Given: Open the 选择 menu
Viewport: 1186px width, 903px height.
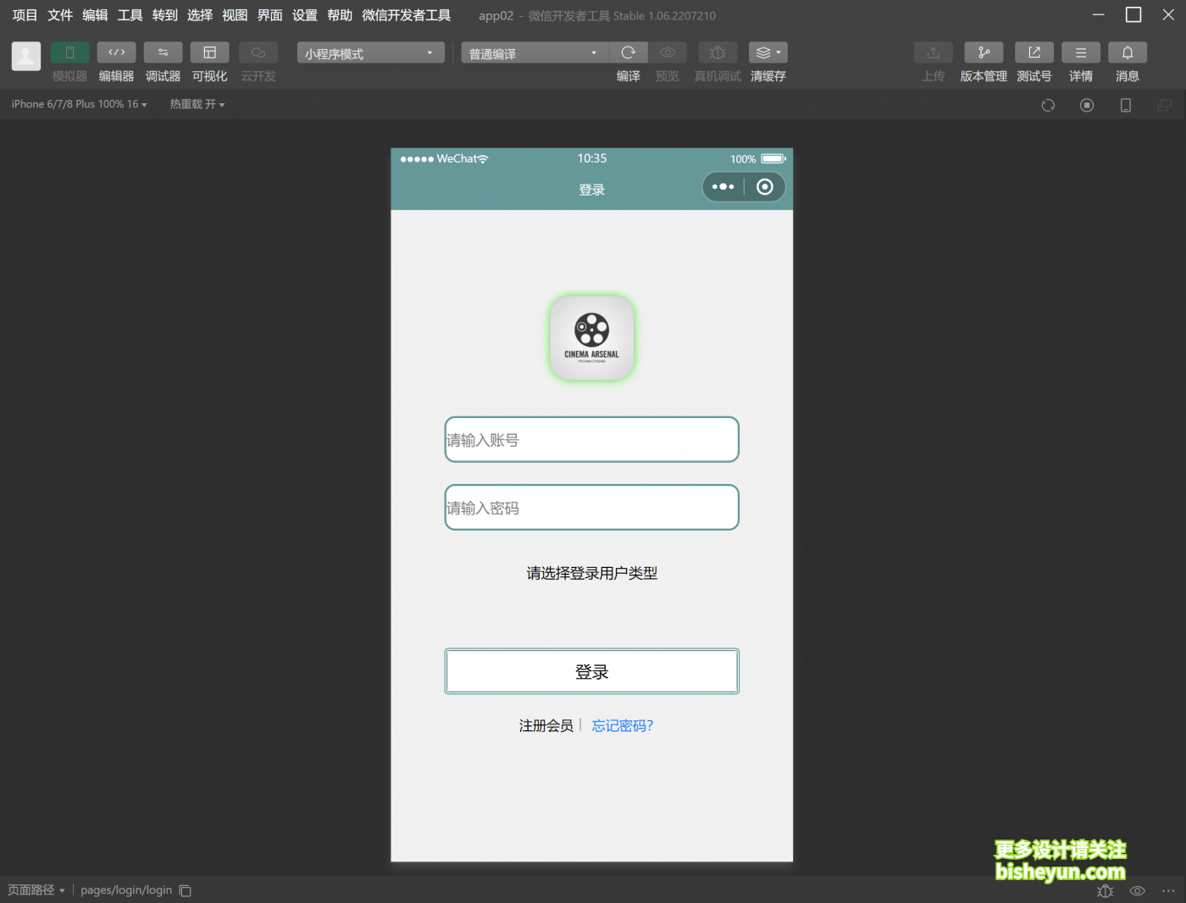Looking at the screenshot, I should (200, 15).
